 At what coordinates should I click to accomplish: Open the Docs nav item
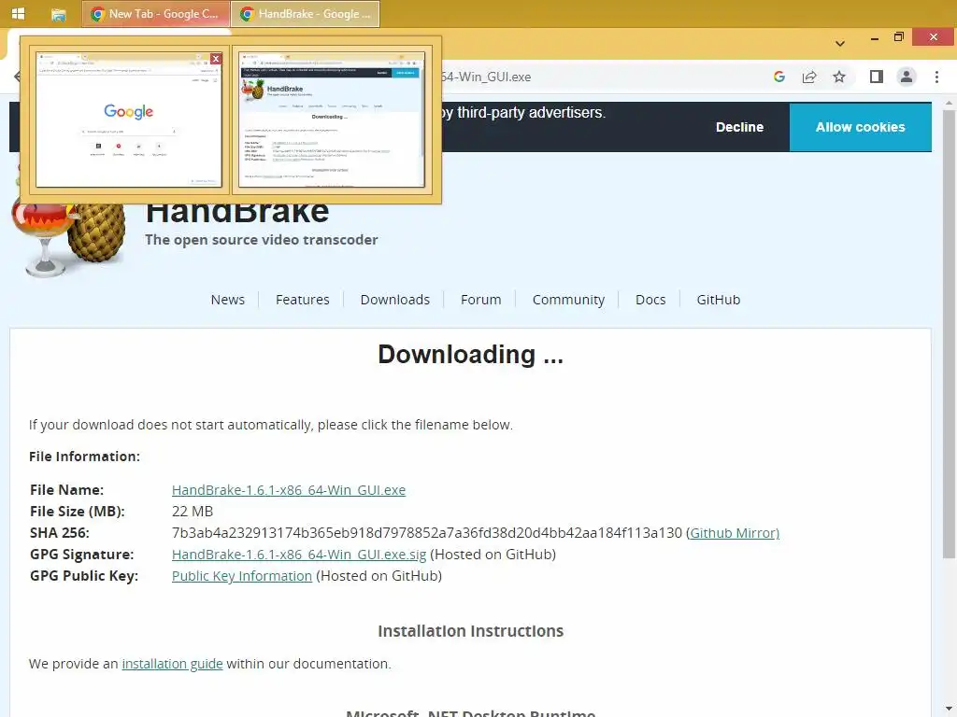pyautogui.click(x=650, y=300)
